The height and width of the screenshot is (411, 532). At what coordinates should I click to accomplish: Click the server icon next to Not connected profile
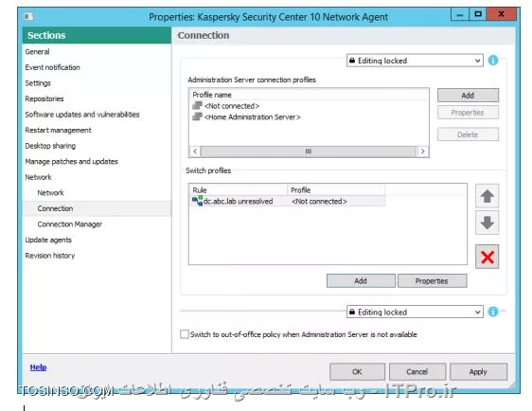click(x=197, y=105)
